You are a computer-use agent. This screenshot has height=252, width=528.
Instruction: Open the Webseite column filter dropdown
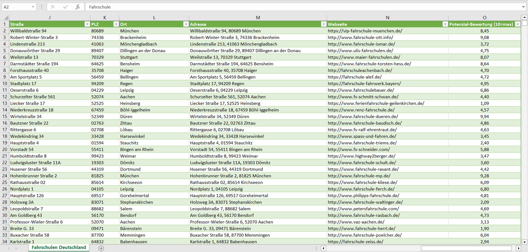click(x=445, y=24)
